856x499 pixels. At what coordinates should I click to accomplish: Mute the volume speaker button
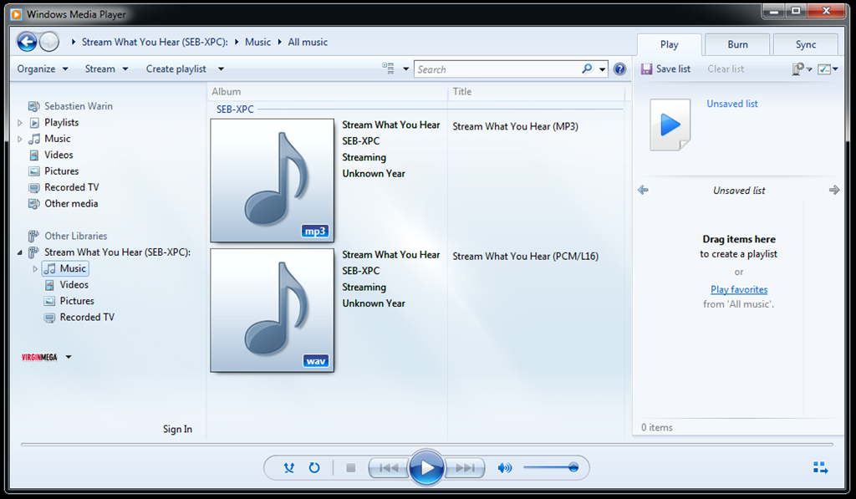tap(505, 468)
